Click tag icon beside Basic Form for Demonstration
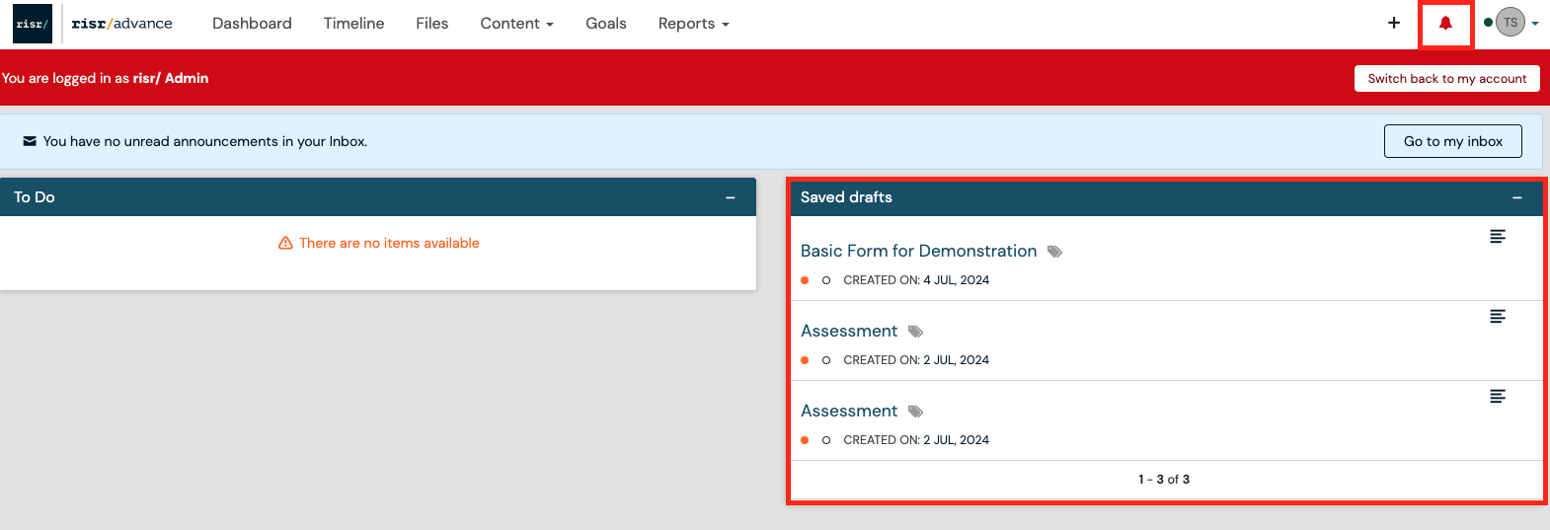The height and width of the screenshot is (530, 1550). 1054,252
